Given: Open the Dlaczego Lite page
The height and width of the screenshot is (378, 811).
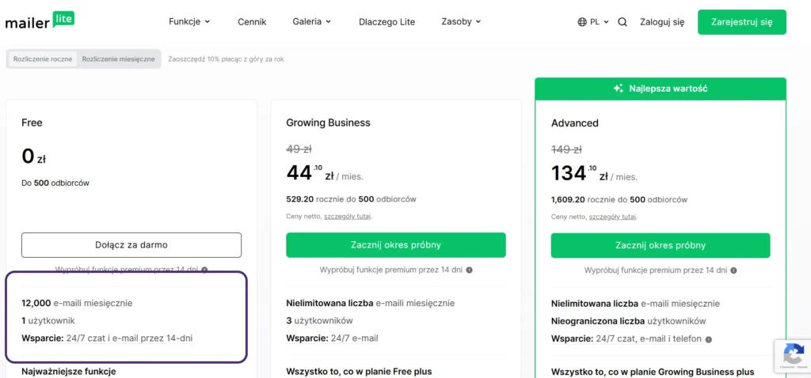Looking at the screenshot, I should pyautogui.click(x=386, y=22).
